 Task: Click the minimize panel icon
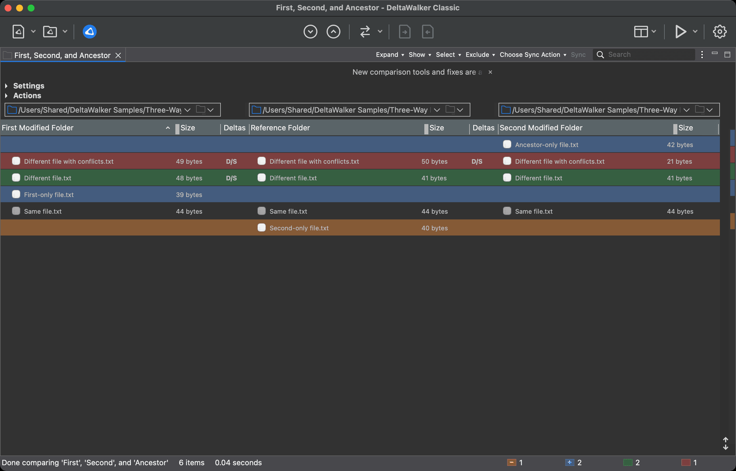click(714, 53)
